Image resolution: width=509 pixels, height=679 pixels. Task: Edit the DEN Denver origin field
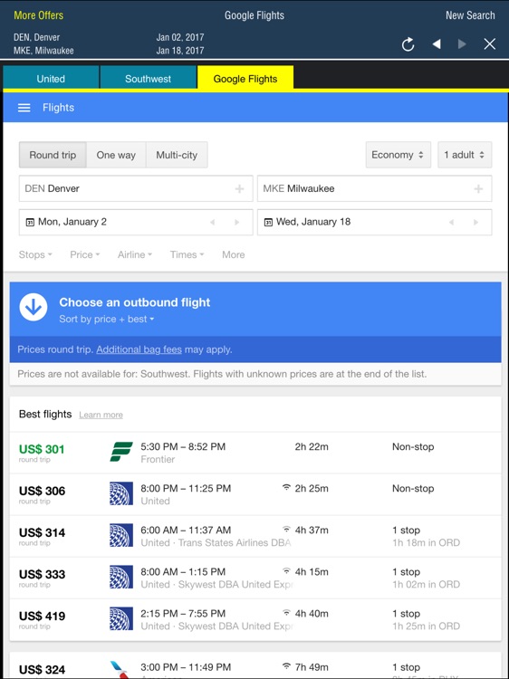click(x=136, y=189)
